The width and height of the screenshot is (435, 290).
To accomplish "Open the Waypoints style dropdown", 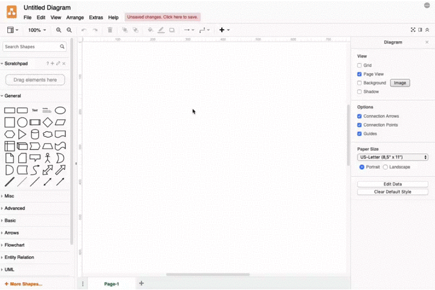I will pyautogui.click(x=205, y=30).
